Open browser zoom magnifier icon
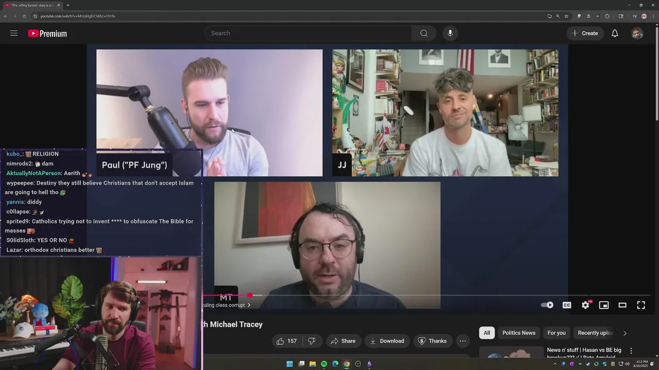 (558, 16)
